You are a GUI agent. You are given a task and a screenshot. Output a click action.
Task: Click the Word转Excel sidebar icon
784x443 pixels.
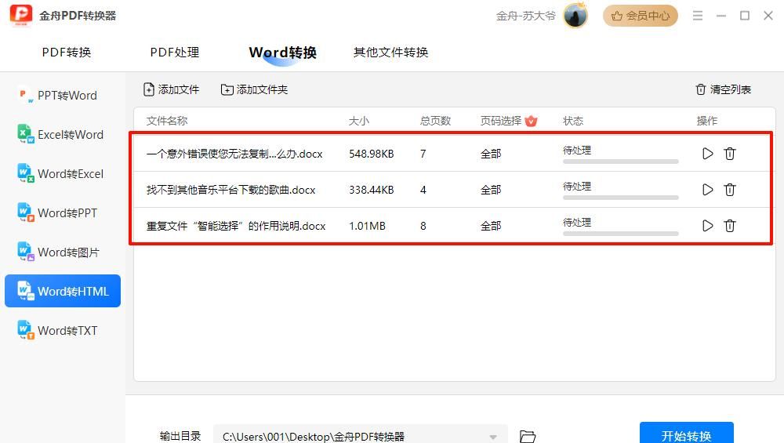pos(25,173)
